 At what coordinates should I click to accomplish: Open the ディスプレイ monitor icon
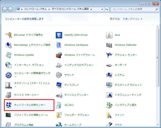59,85
